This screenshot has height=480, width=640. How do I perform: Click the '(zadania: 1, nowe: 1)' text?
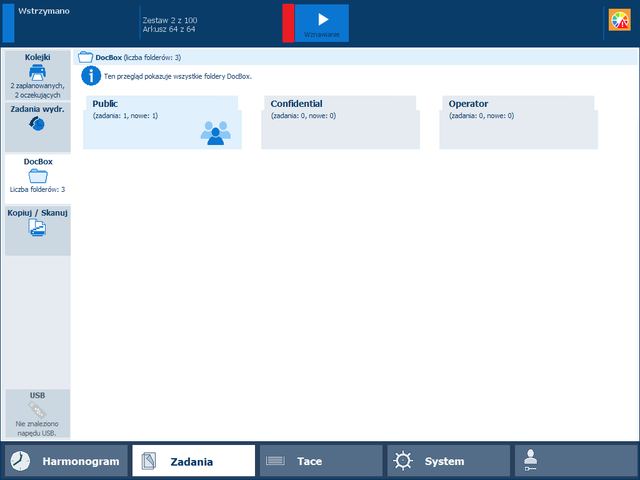pos(125,116)
